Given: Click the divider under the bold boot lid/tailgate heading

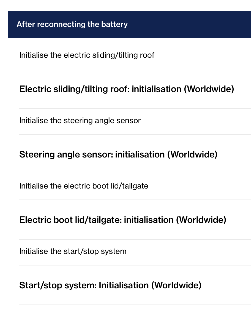Looking at the screenshot, I should 135,239.
